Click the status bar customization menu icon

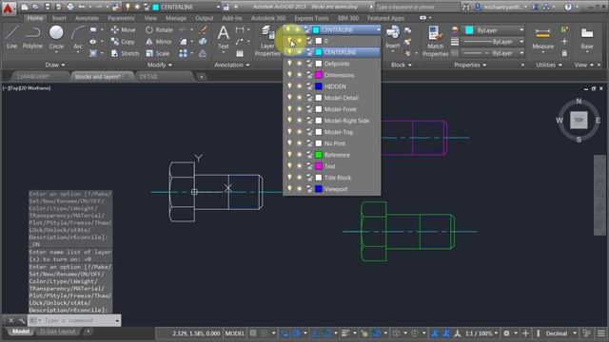pyautogui.click(x=600, y=333)
